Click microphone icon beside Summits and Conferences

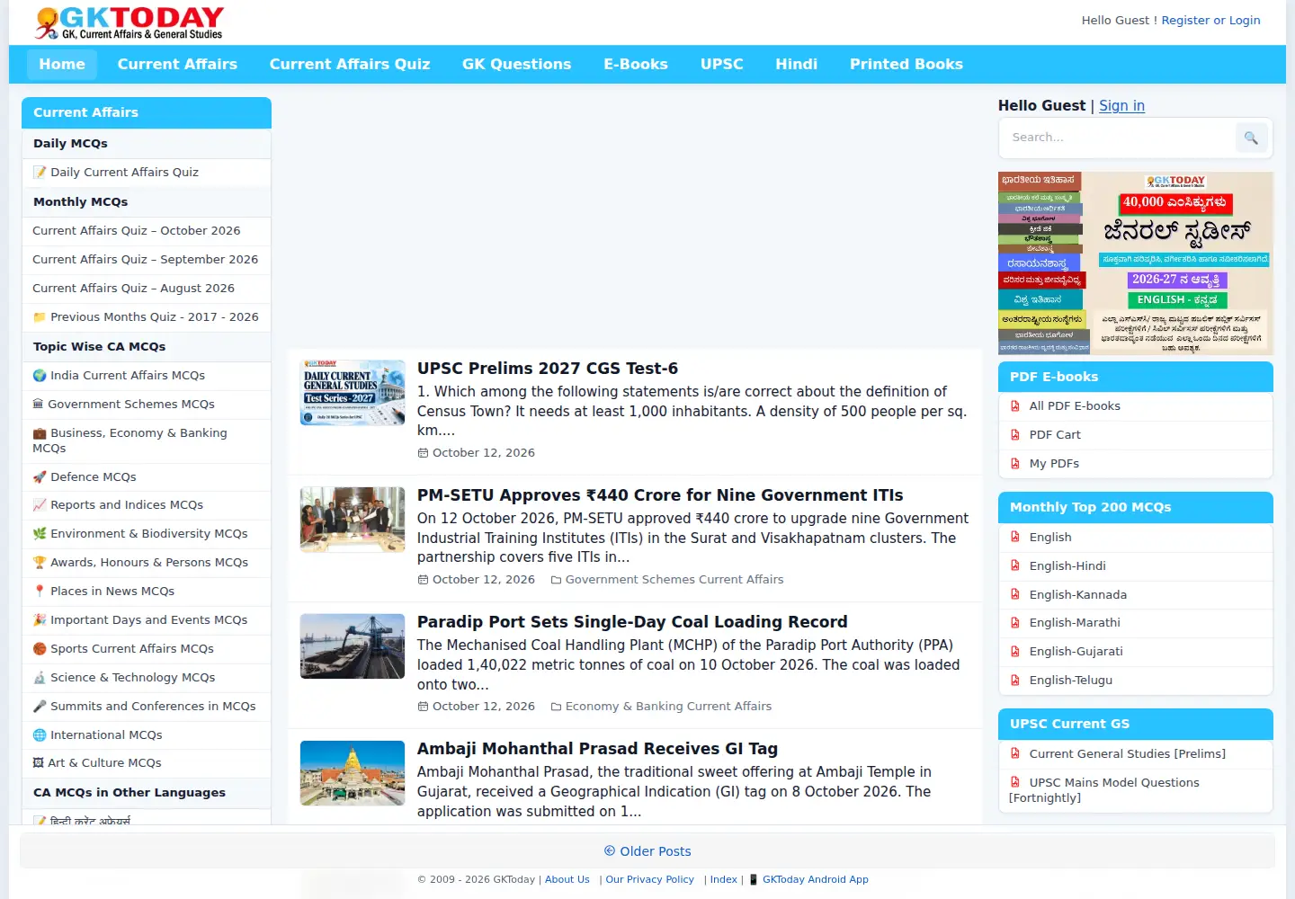pos(40,707)
